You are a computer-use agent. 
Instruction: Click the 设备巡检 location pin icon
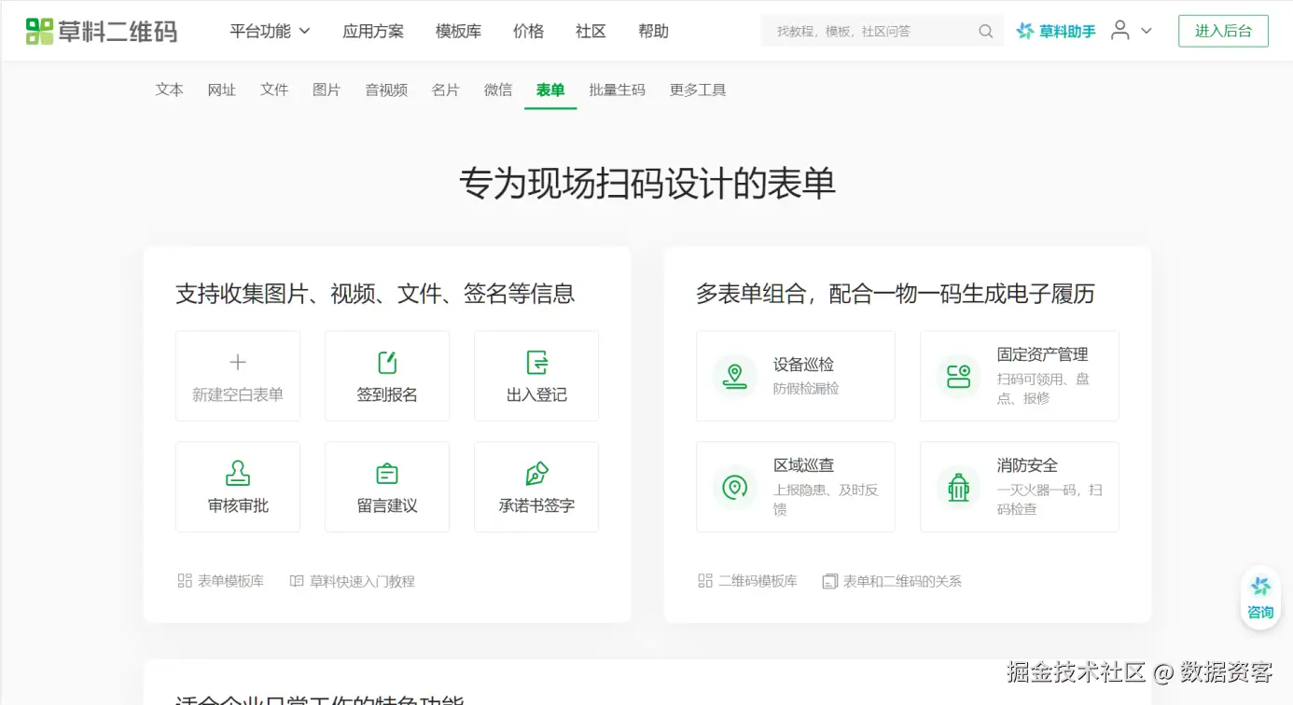(x=735, y=376)
